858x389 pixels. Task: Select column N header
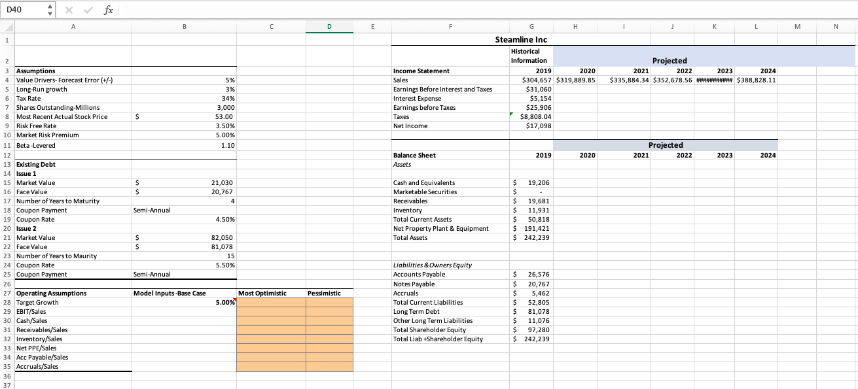tap(836, 26)
